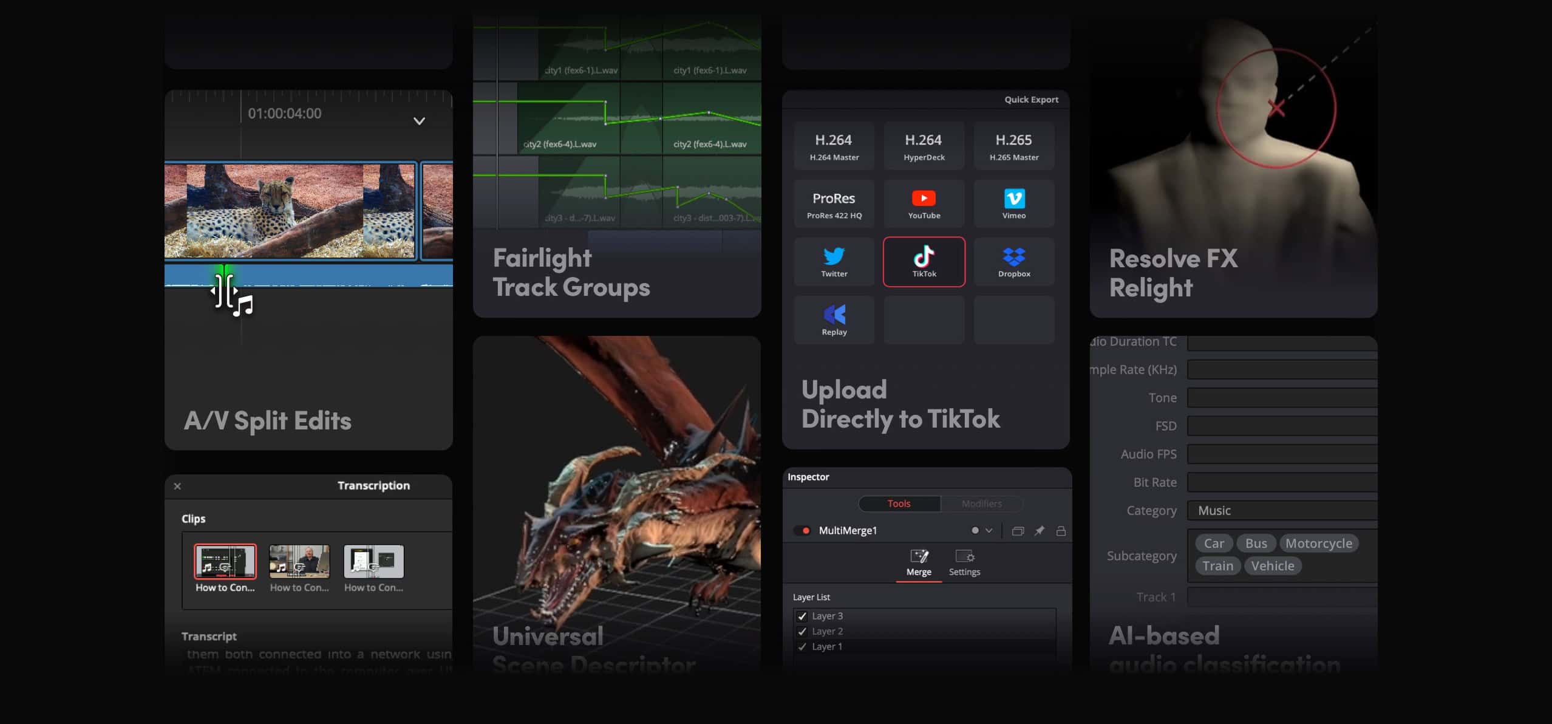Screen dimensions: 1552x724
Task: Open the Merge tab in Inspector
Action: tap(919, 564)
